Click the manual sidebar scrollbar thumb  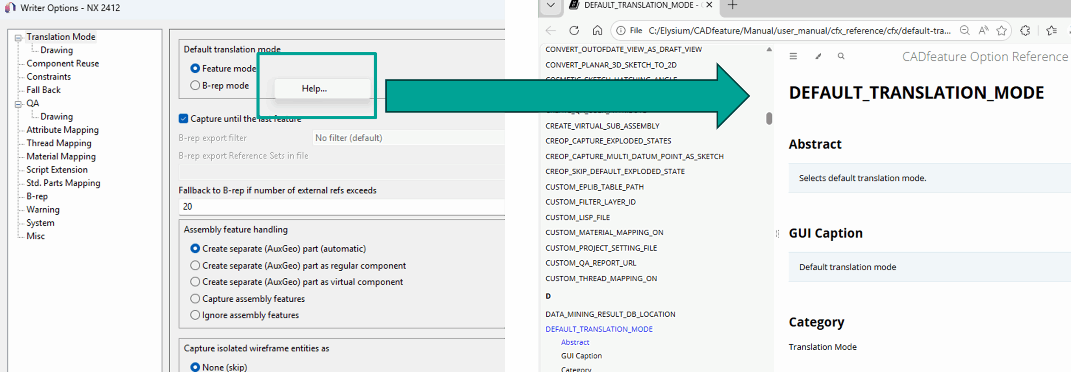[x=769, y=118]
